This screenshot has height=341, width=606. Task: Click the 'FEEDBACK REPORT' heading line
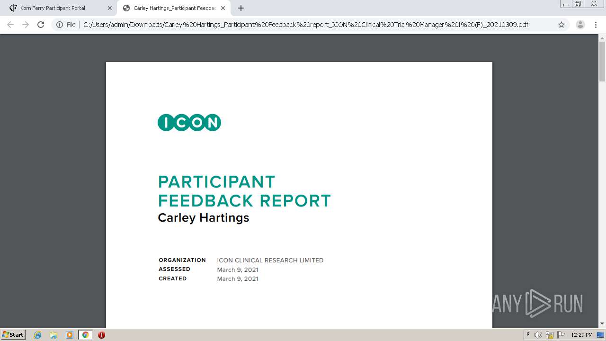click(x=244, y=201)
